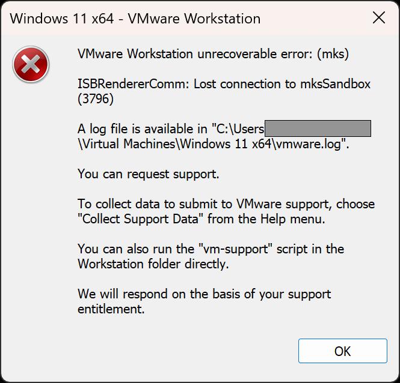Viewport: 400px width, 383px height.
Task: Close the VMware Workstation error dialog
Action: tap(378, 18)
